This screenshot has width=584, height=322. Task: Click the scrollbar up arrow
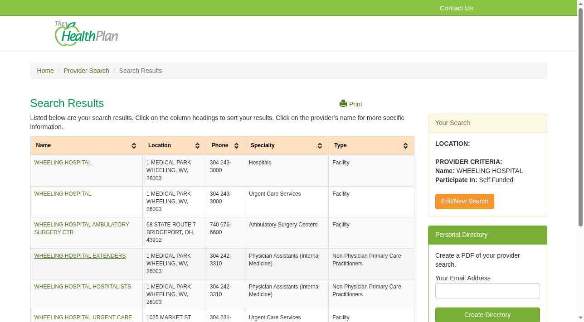(580, 4)
